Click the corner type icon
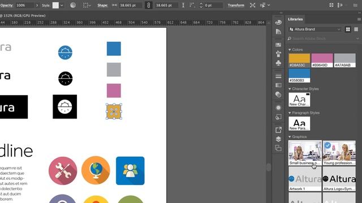This screenshot has height=203, width=362. (x=192, y=5)
